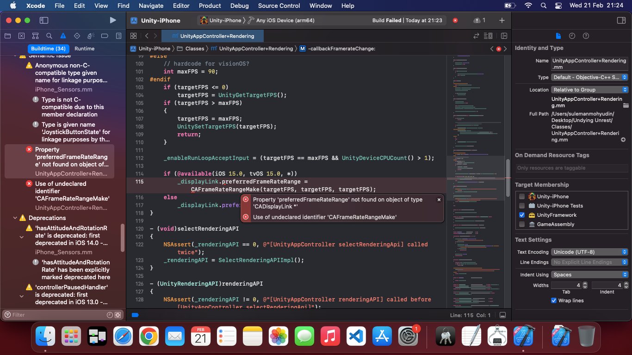Toggle the Wrap lines checkbox
632x355 pixels.
pos(554,300)
